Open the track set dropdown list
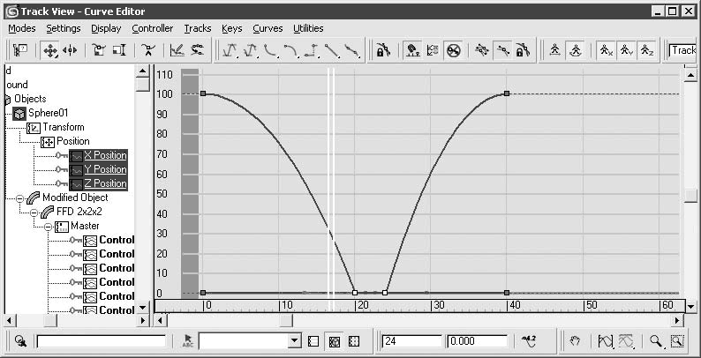Screen dimensions: 701x358 point(295,340)
